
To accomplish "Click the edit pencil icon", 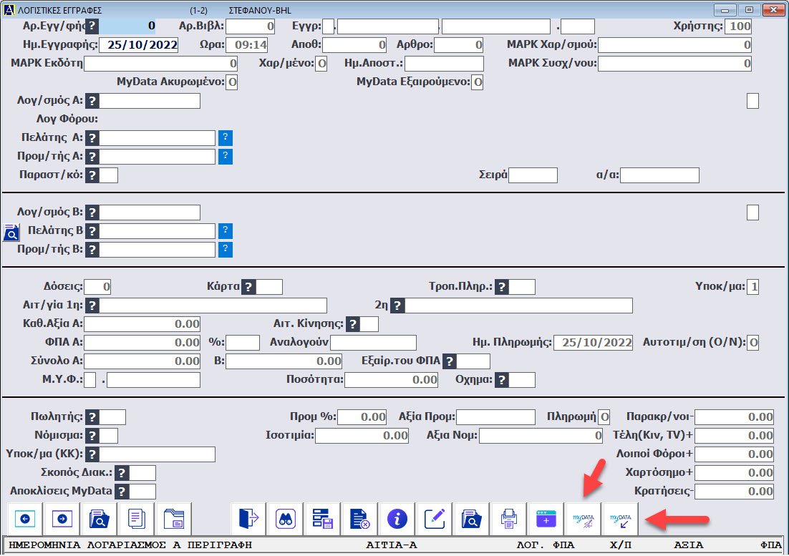I will [x=435, y=518].
